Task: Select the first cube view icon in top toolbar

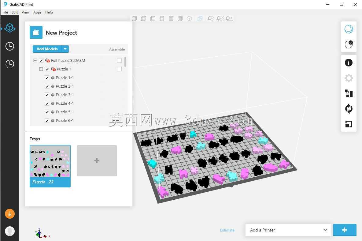Action: pos(134,18)
